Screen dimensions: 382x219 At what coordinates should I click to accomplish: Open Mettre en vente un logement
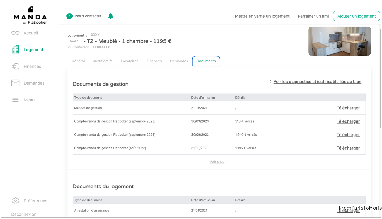(x=262, y=16)
